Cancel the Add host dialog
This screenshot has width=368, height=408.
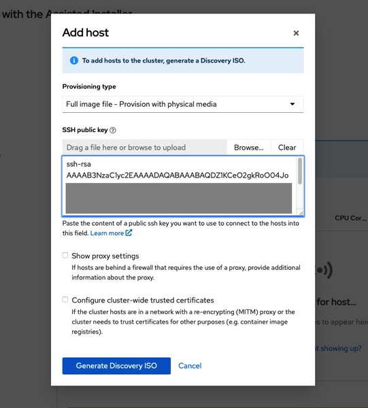[x=190, y=366]
